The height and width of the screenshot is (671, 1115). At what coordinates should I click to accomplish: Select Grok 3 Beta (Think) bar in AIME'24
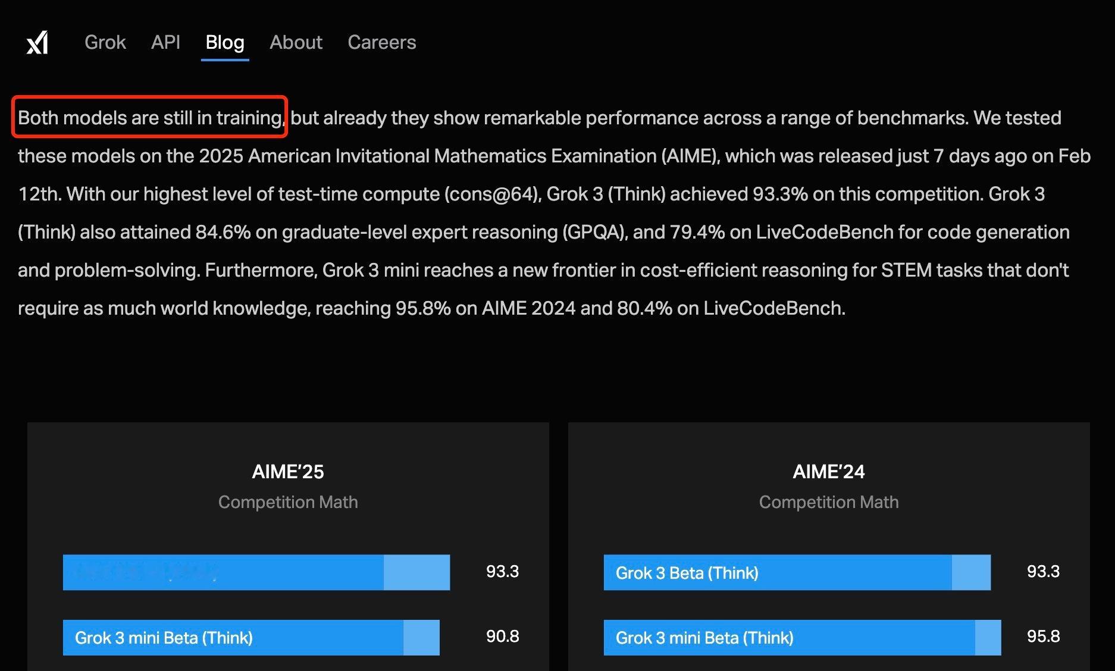[x=797, y=572]
